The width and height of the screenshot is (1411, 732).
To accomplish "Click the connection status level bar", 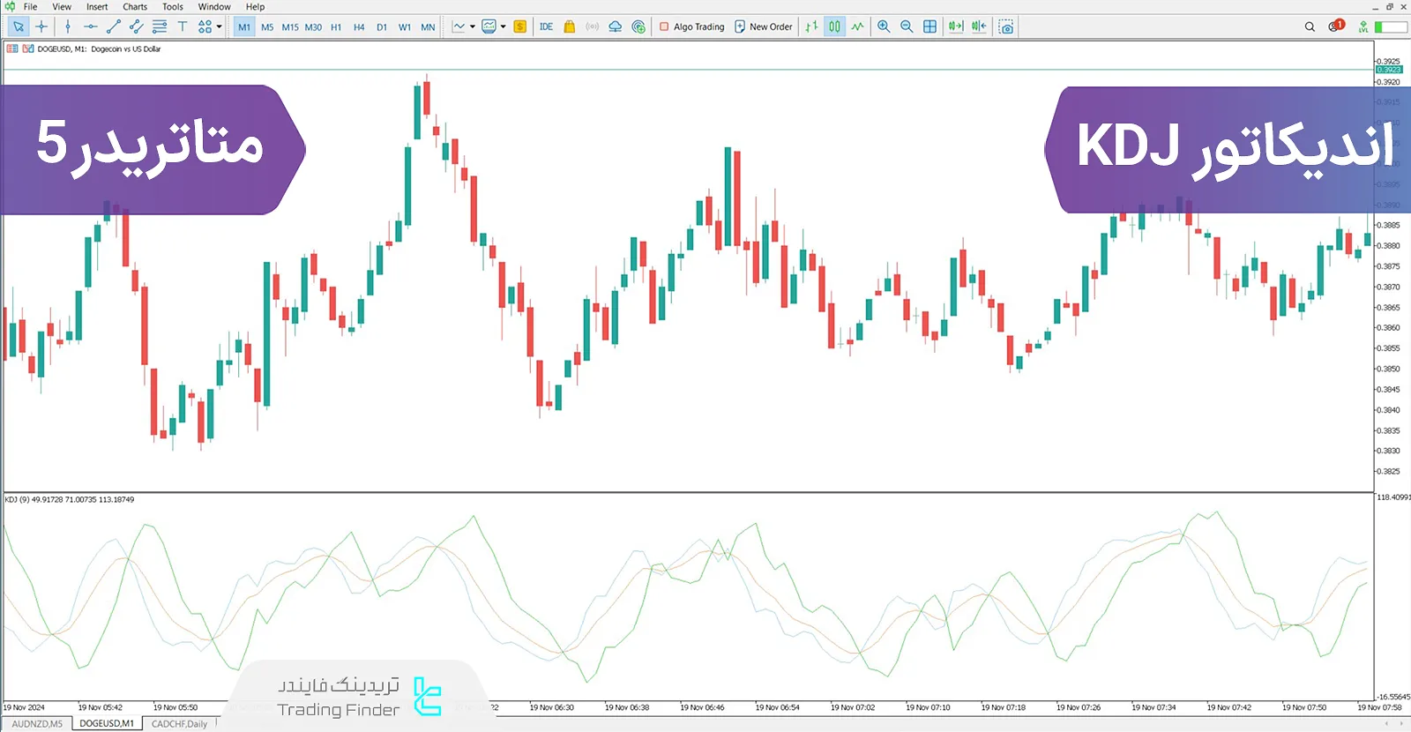I will [1391, 26].
